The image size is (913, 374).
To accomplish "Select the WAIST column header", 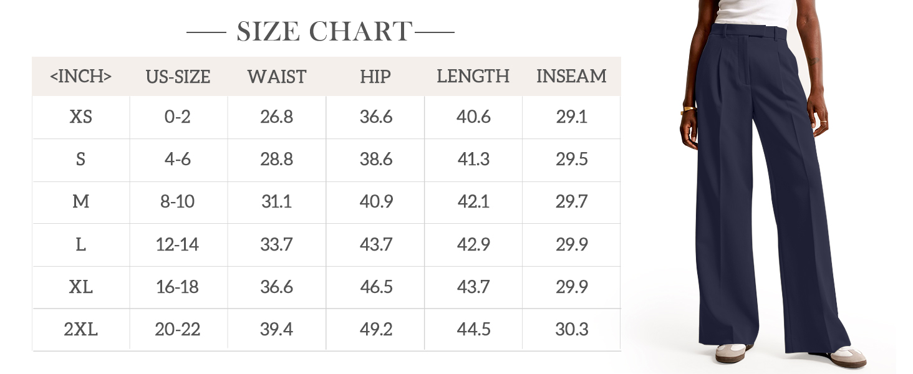I will 277,77.
